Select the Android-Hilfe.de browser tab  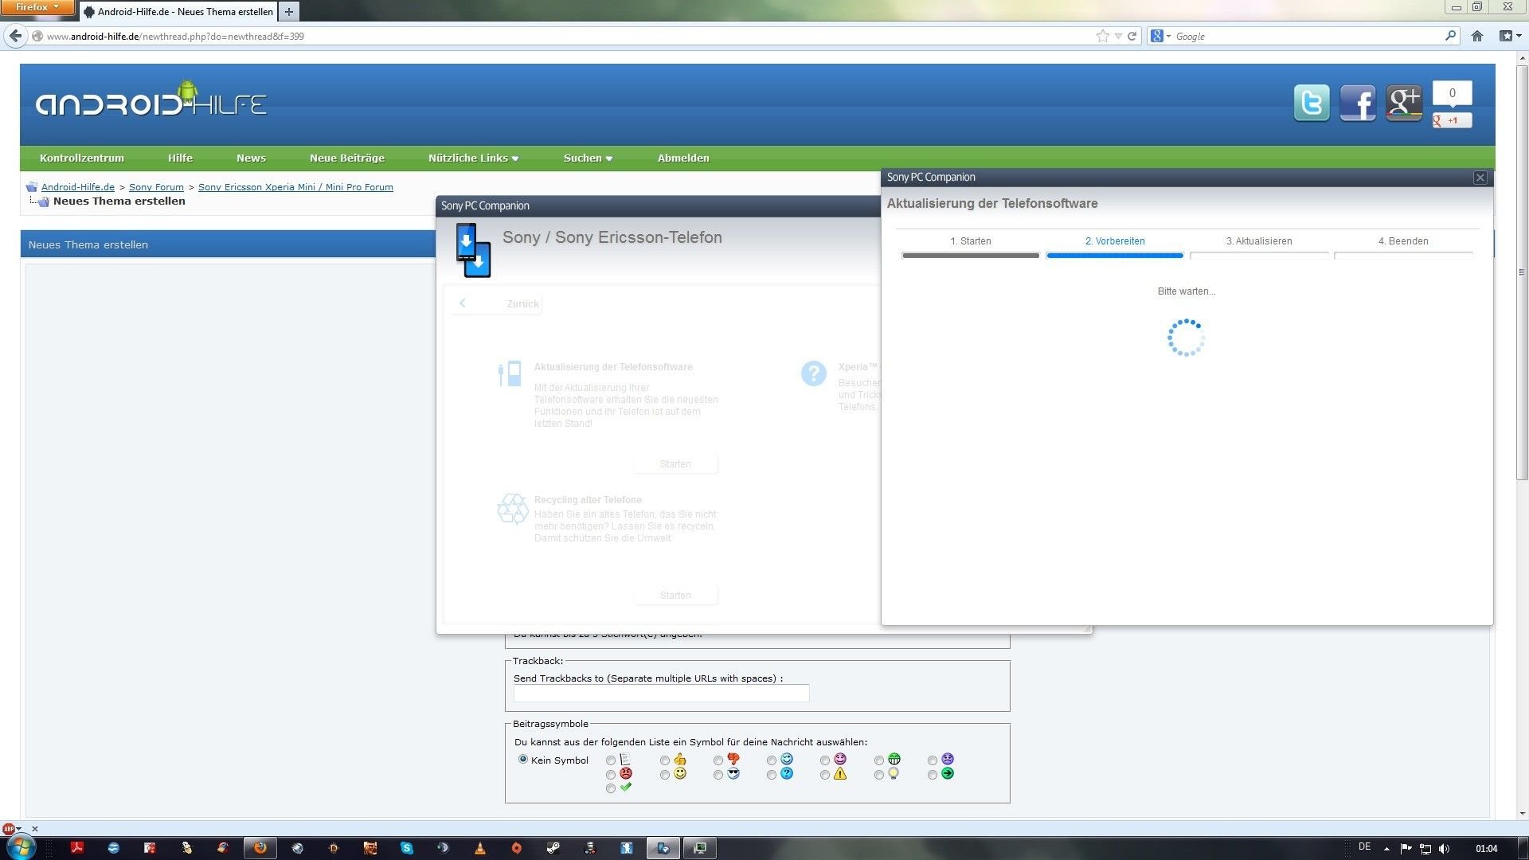coord(178,12)
